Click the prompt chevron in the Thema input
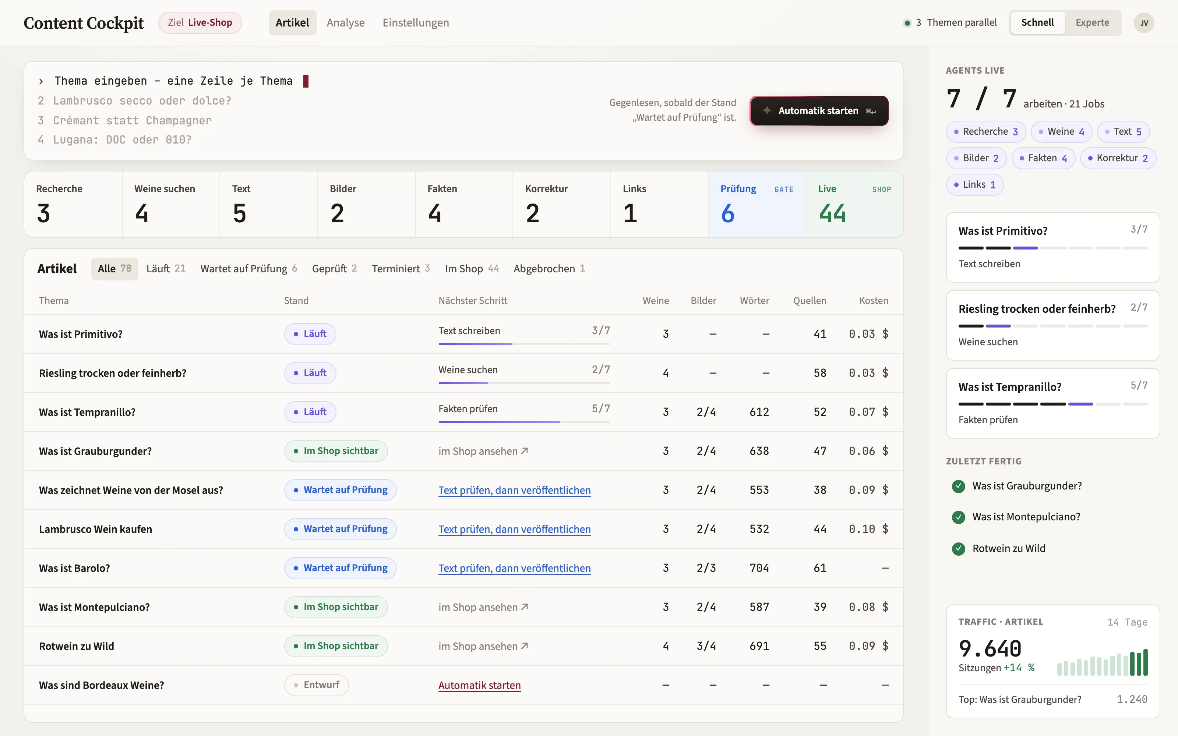 41,81
